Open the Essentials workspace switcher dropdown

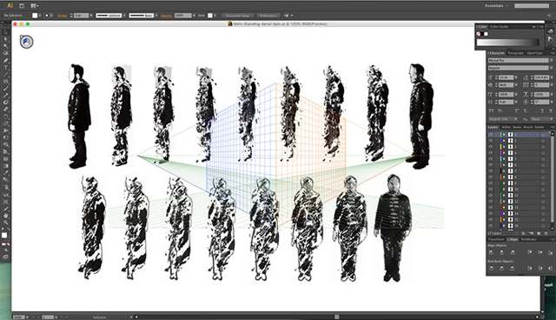click(496, 6)
